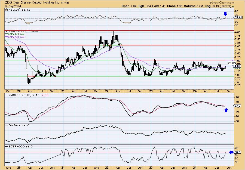This screenshot has height=170, width=245.
Task: Click the 4.00 price axis label
Action: [237, 32]
